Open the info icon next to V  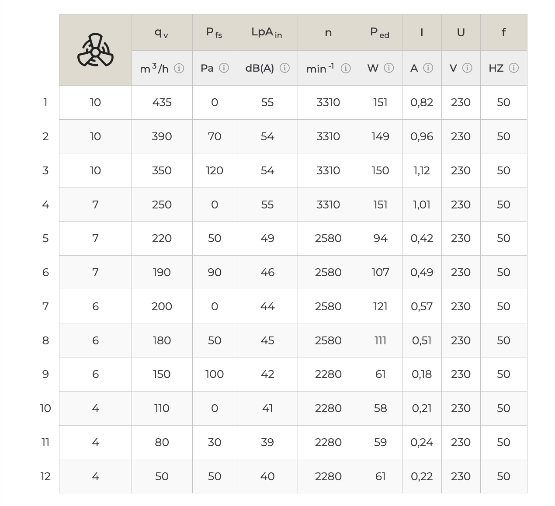point(467,68)
